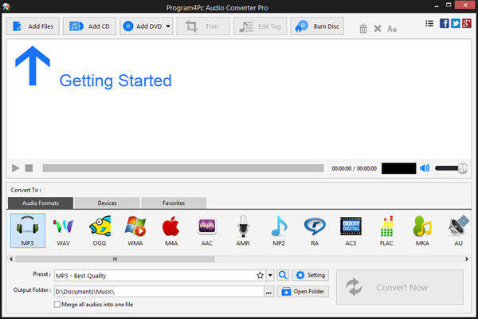
Task: Click the Aa rename icon
Action: pyautogui.click(x=392, y=29)
